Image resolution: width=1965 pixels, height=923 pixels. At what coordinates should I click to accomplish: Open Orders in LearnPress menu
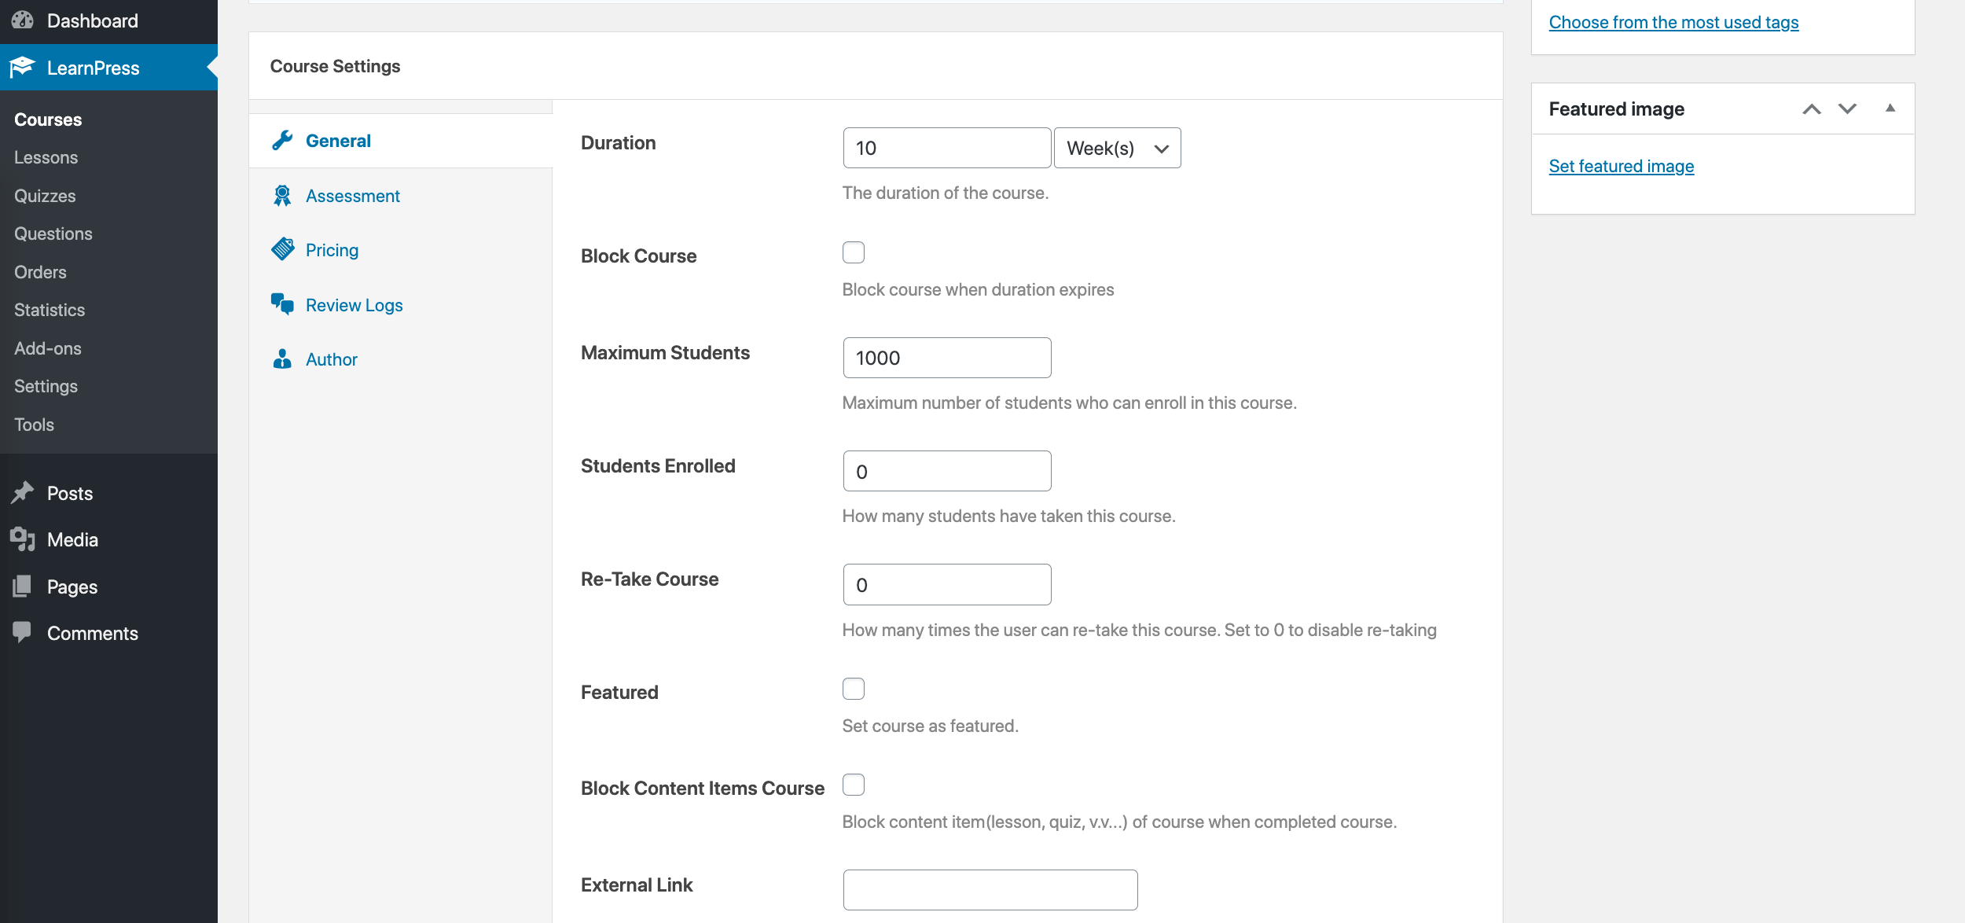coord(108,272)
